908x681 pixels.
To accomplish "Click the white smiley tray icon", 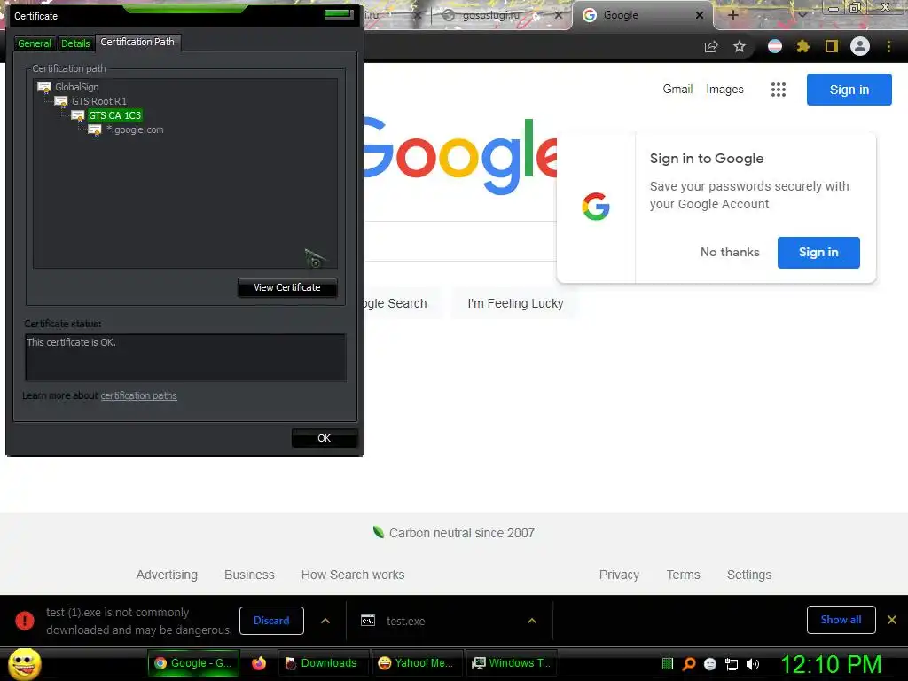I will (710, 664).
